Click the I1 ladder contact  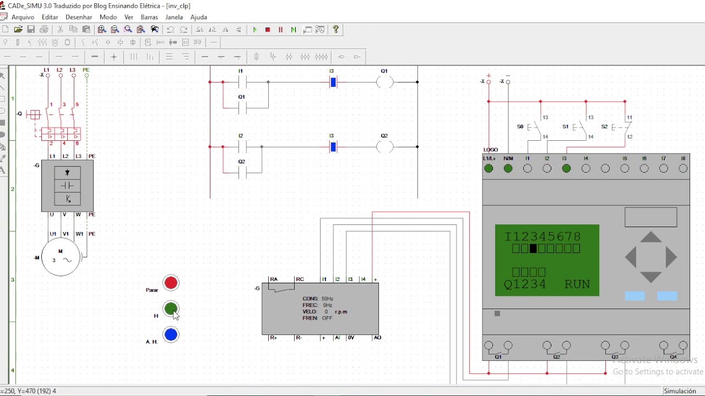tap(241, 82)
